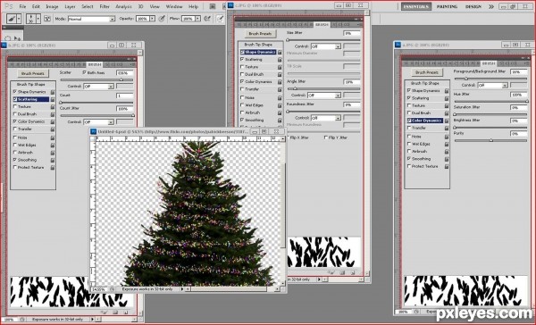Click Brush Presets button in middle panel

tap(260, 34)
